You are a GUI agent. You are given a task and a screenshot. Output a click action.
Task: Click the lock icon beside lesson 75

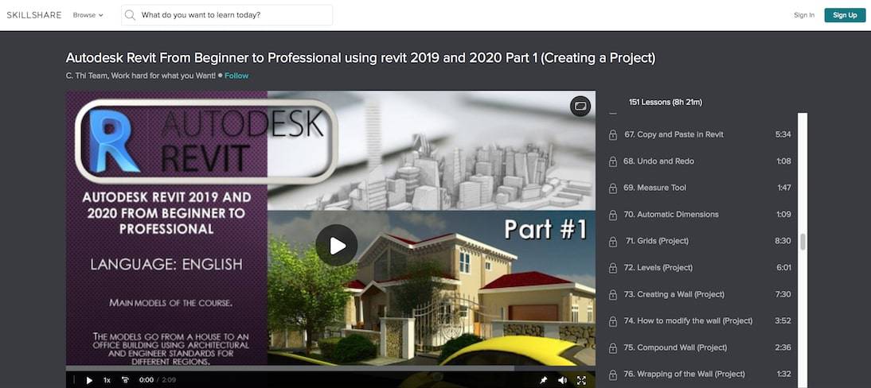(613, 348)
